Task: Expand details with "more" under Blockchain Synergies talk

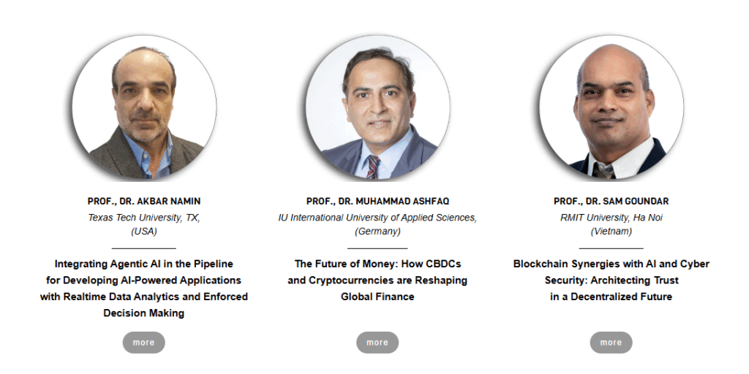Action: [x=611, y=343]
